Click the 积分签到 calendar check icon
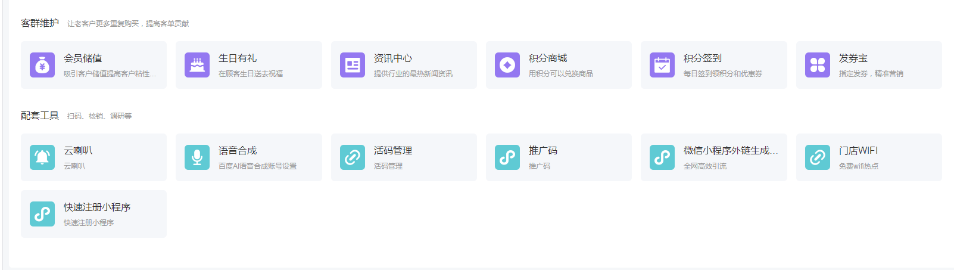This screenshot has height=270, width=954. [x=662, y=65]
